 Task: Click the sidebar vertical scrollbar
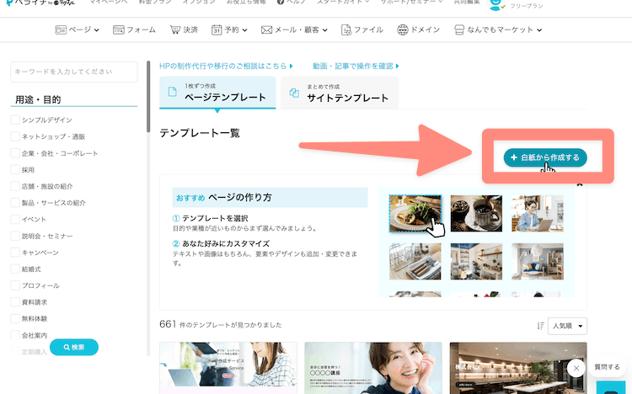(148, 97)
